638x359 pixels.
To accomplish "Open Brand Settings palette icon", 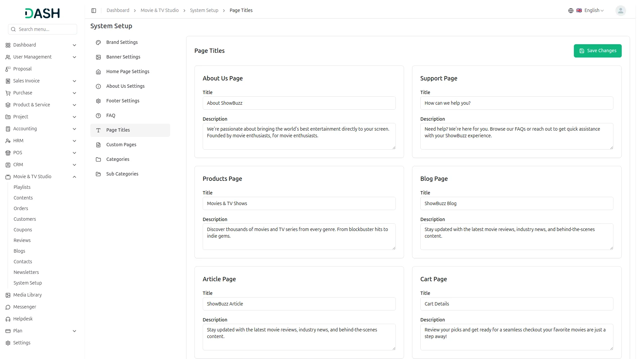I will (x=98, y=43).
